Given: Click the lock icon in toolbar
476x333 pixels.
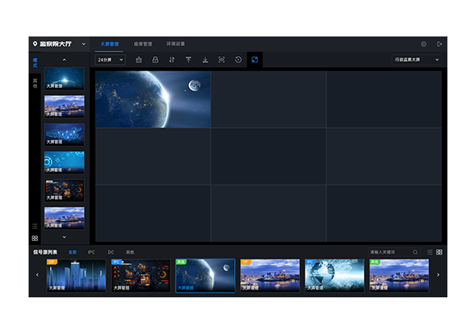Looking at the screenshot, I should point(155,59).
